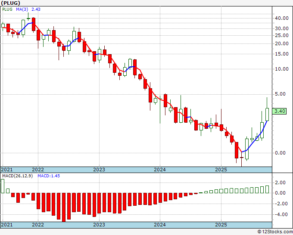This screenshot has height=235, width=293.
Task: Click 2024 on the MACD time axis
Action: pos(160,225)
